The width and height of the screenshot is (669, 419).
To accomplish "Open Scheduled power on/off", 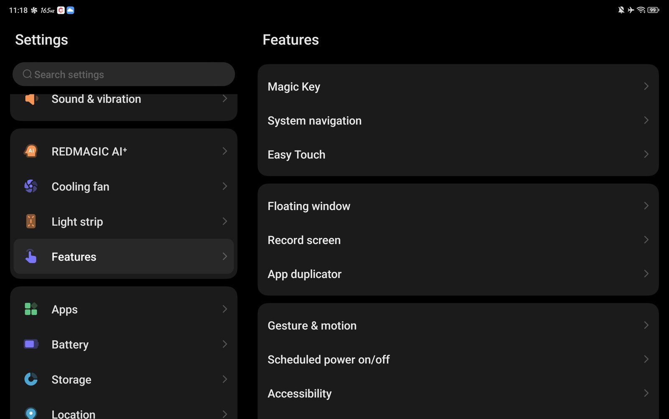I will click(329, 359).
